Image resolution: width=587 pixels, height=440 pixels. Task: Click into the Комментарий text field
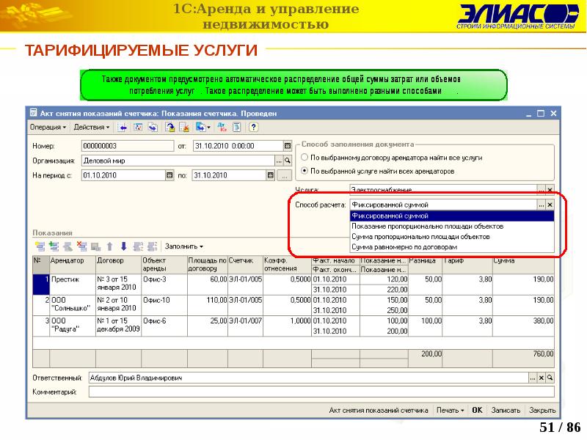(x=316, y=392)
